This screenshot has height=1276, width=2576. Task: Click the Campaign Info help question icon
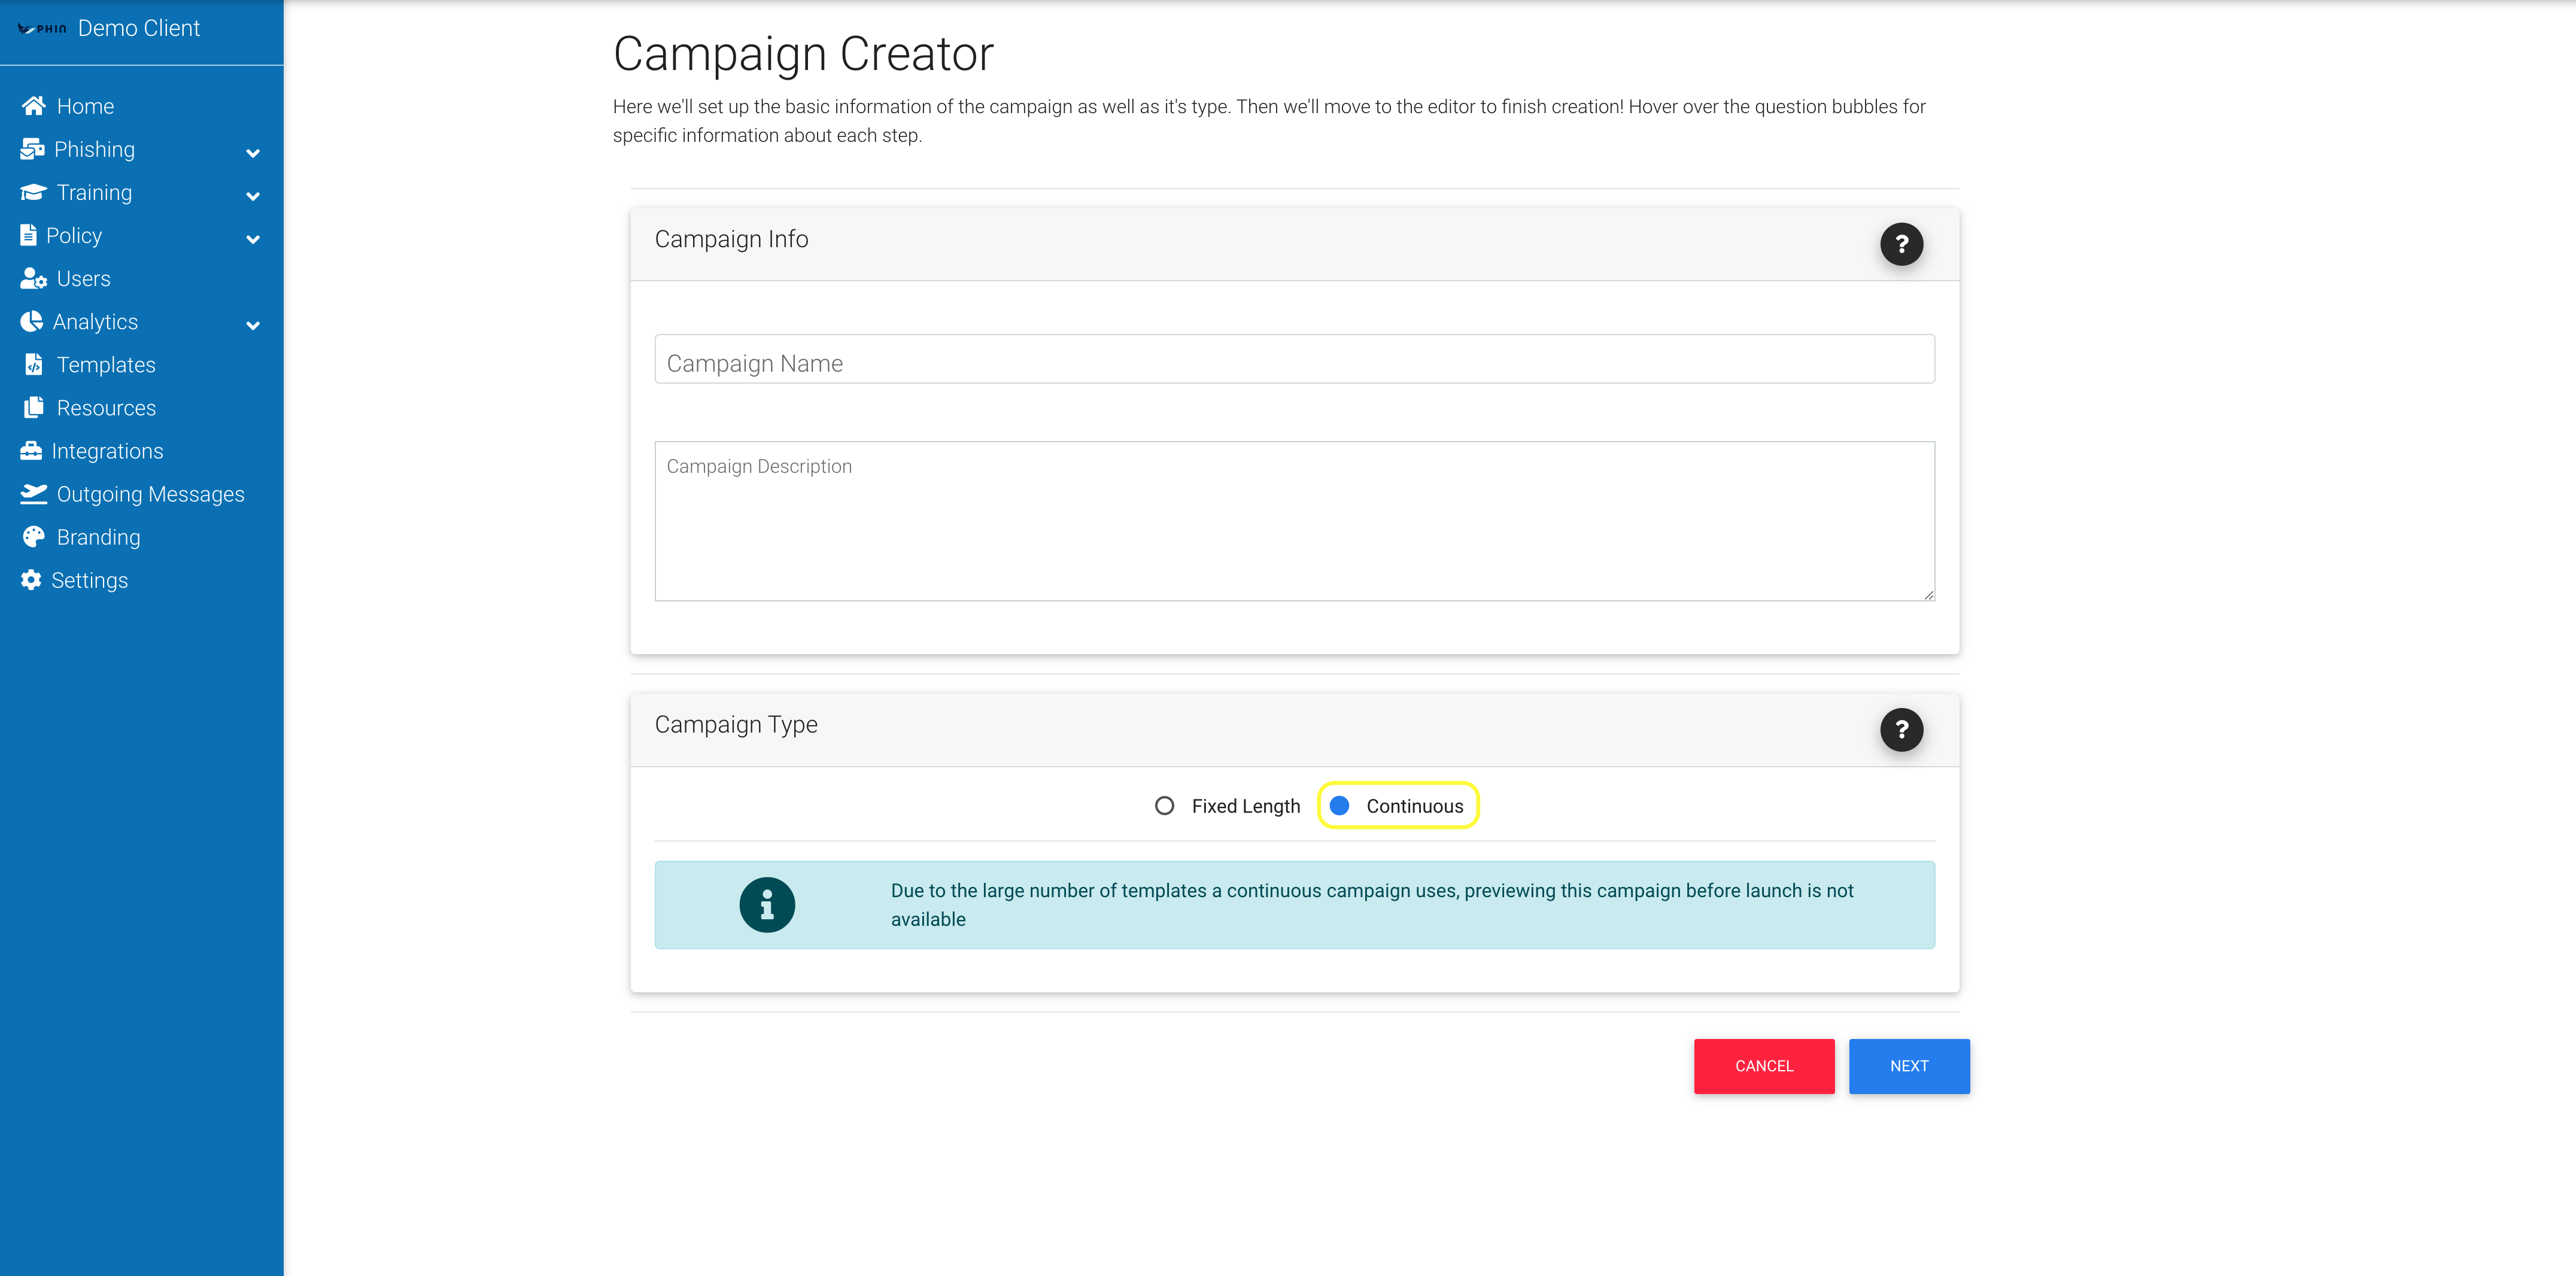click(x=1901, y=244)
